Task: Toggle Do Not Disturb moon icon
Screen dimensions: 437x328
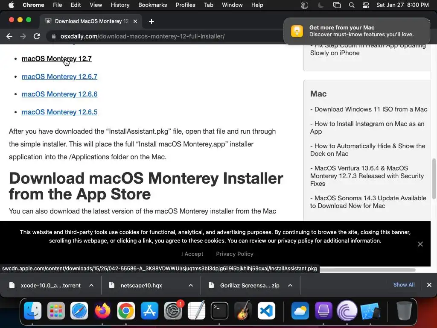Action: point(321,5)
